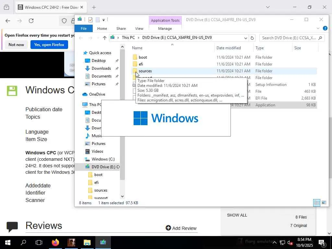This screenshot has height=249, width=332.
Task: Open a new Firefox tab
Action: point(94,7)
